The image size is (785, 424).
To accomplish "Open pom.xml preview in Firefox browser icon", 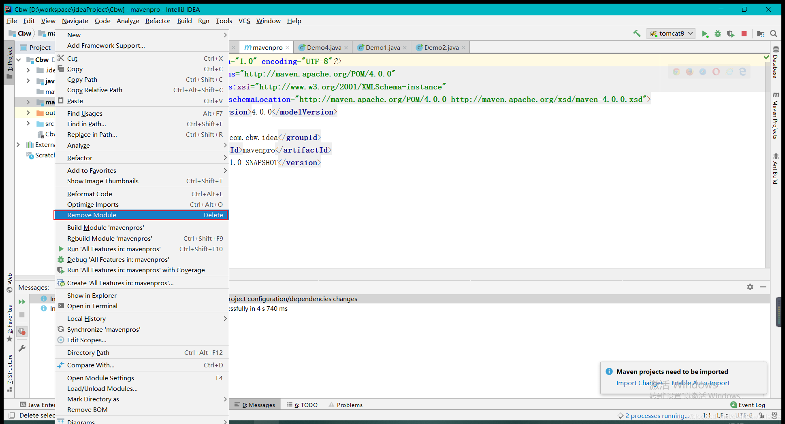I will (689, 72).
